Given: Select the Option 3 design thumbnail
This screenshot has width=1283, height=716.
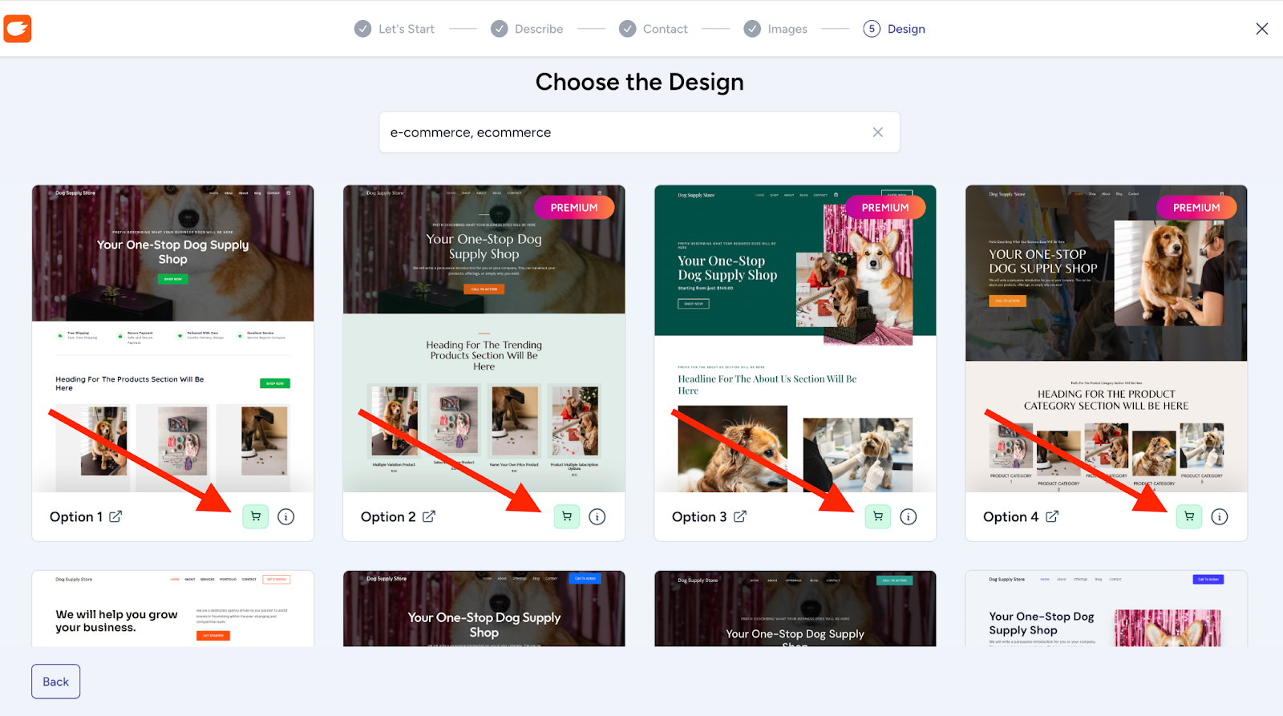Looking at the screenshot, I should 795,338.
